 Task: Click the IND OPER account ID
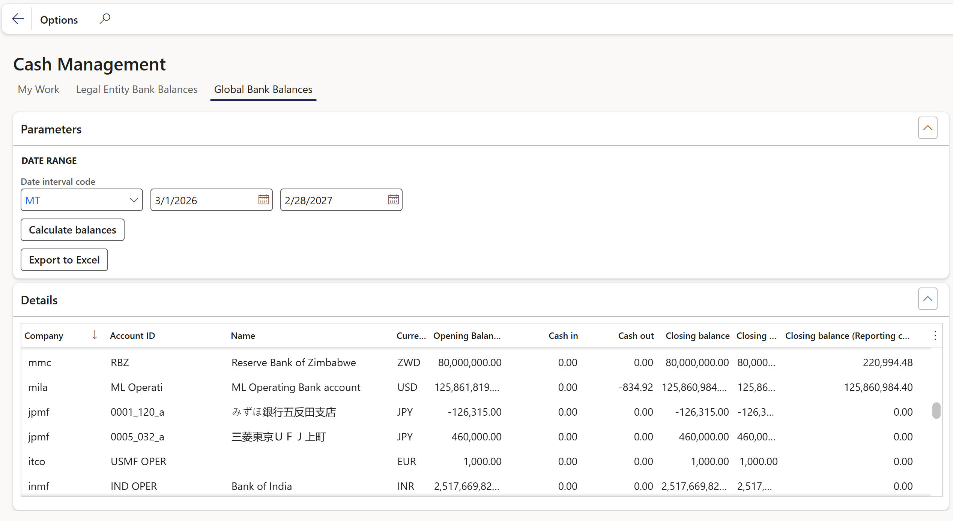[x=134, y=486]
